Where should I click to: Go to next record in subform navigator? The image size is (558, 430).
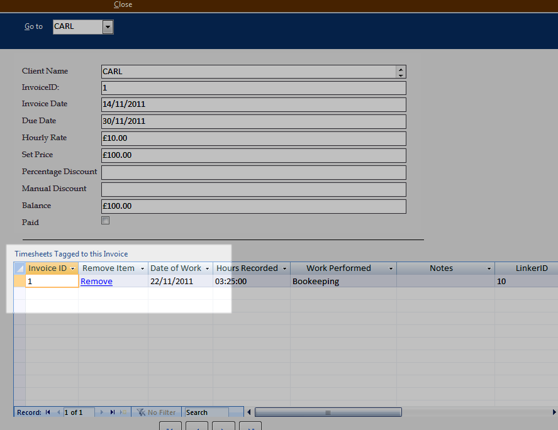point(102,412)
